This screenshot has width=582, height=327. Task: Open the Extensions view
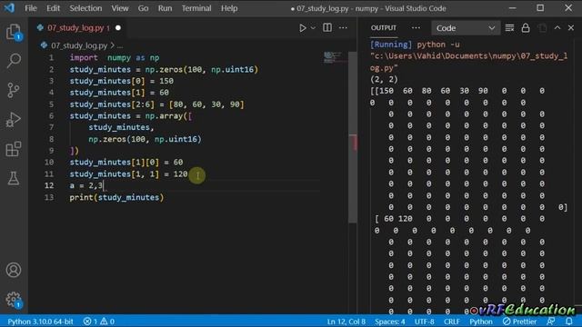click(14, 149)
